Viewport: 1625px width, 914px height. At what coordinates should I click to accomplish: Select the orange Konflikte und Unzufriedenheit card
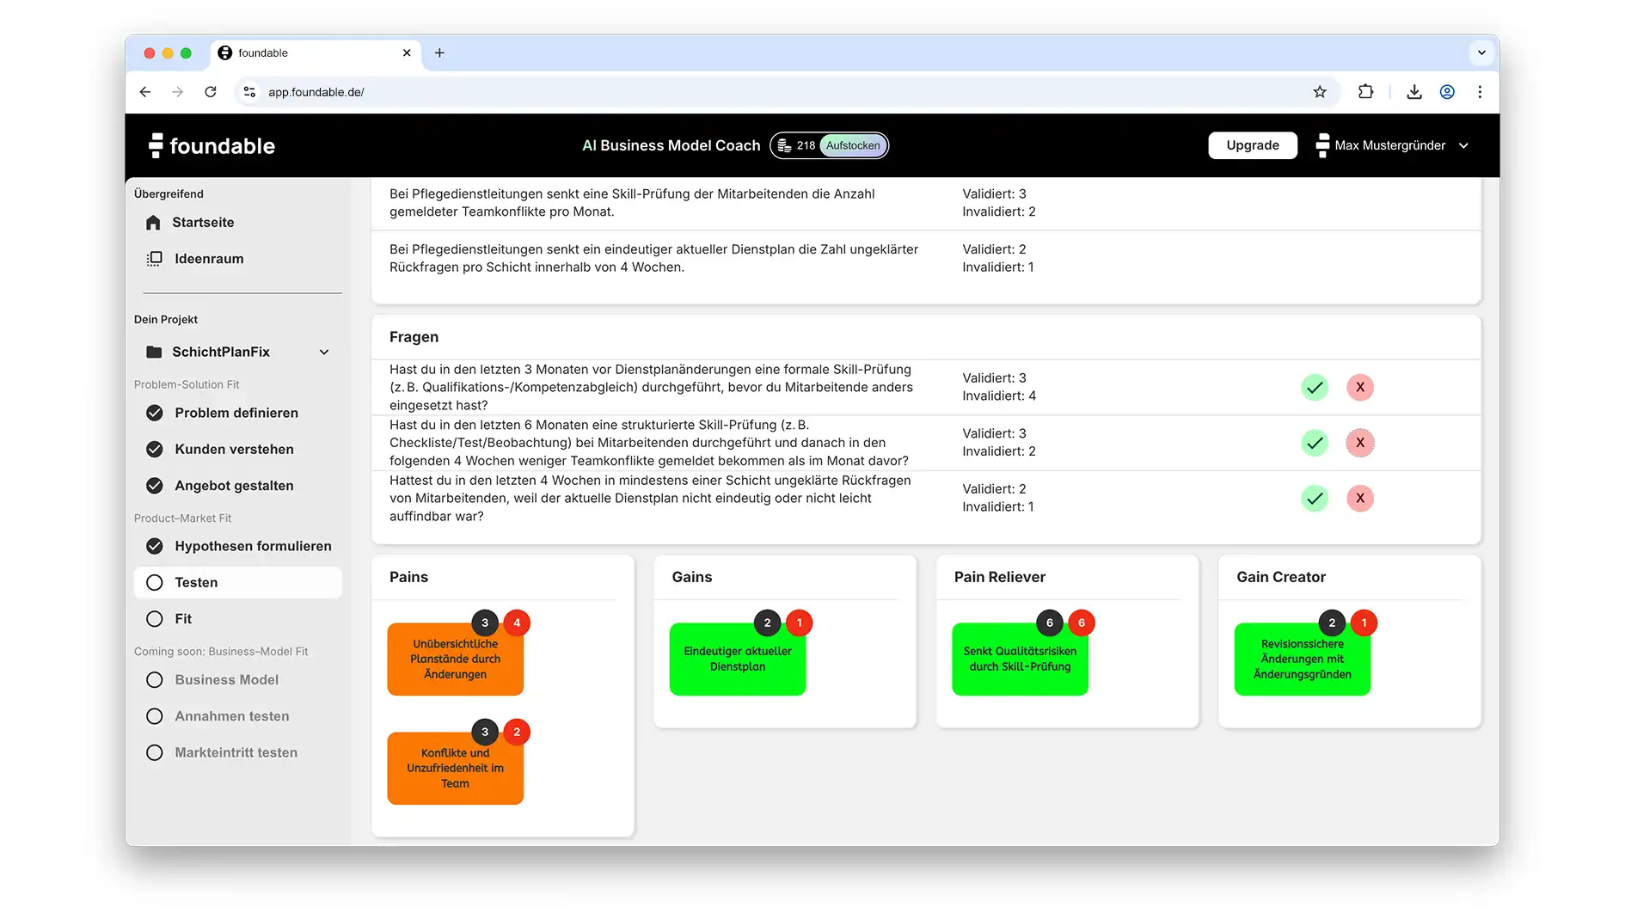click(x=455, y=768)
